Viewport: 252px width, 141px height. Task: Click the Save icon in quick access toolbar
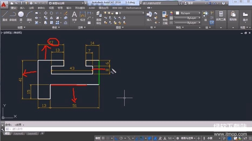click(21, 3)
